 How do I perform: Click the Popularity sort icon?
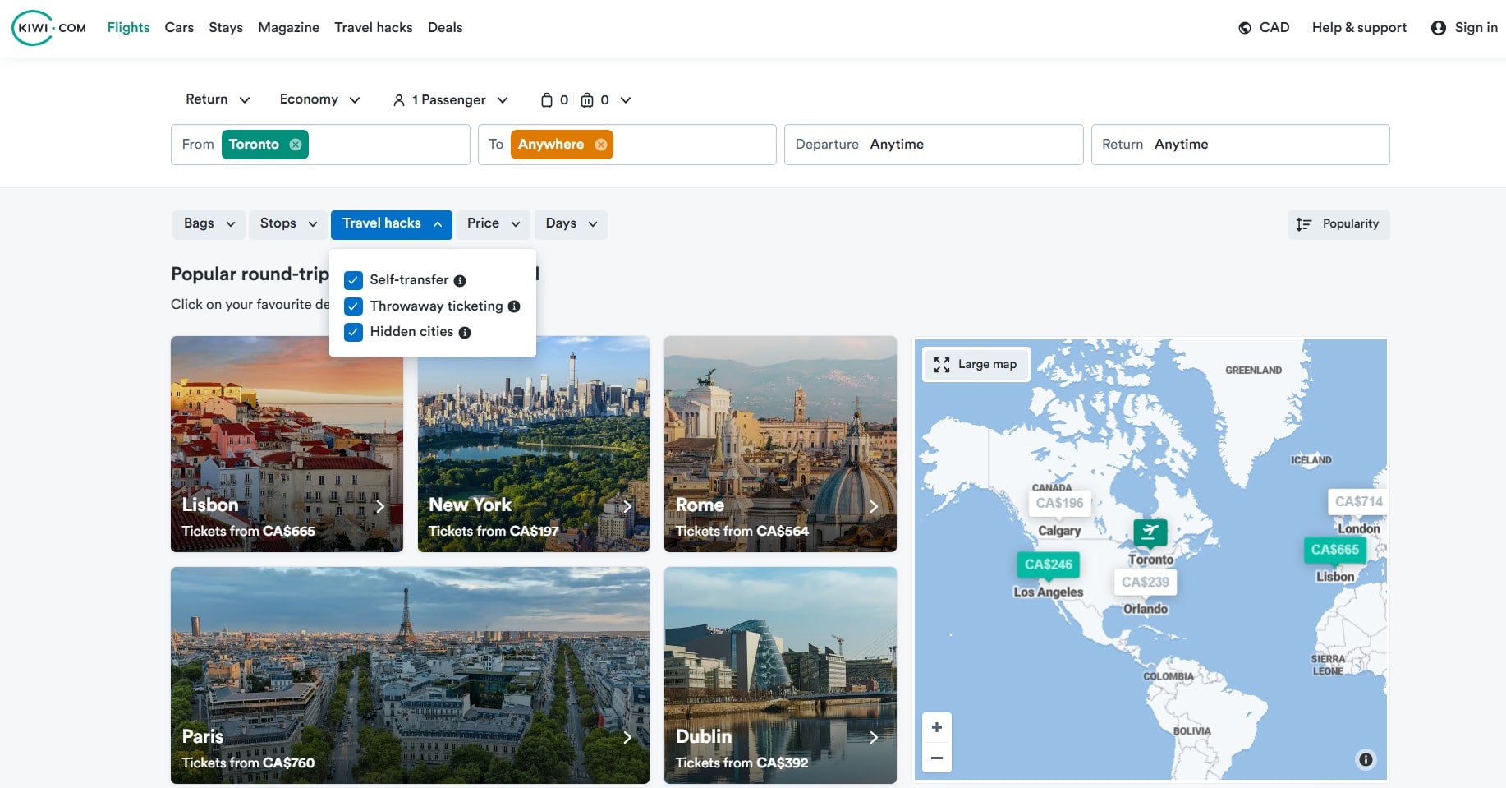point(1304,223)
